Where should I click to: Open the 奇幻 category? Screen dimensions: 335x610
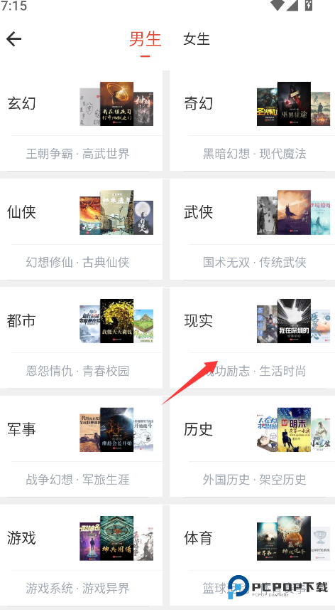pyautogui.click(x=199, y=104)
